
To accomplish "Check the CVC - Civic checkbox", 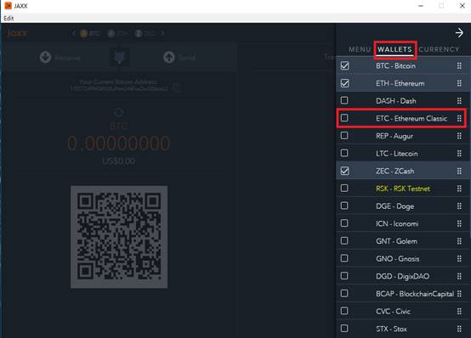I will (x=344, y=311).
